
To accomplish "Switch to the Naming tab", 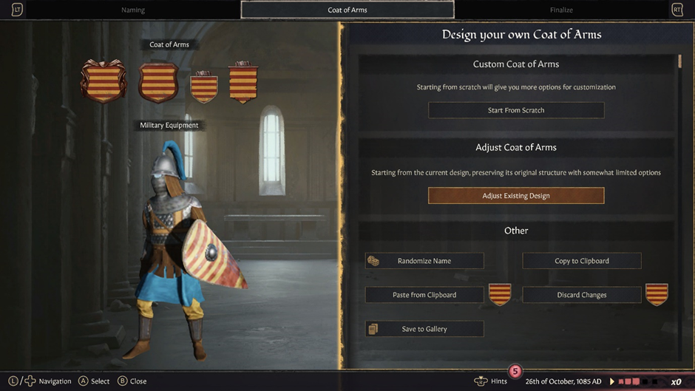I will click(133, 10).
